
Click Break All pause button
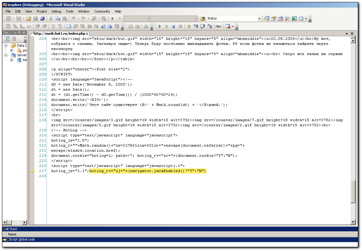click(167, 26)
